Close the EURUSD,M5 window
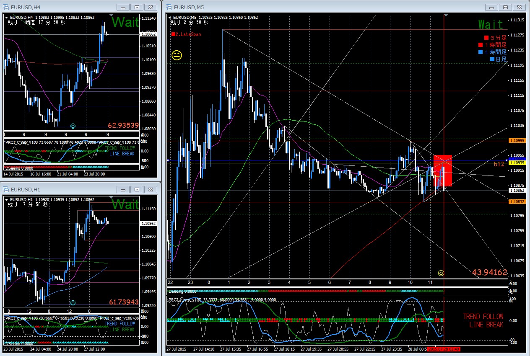The height and width of the screenshot is (356, 530). pos(518,7)
